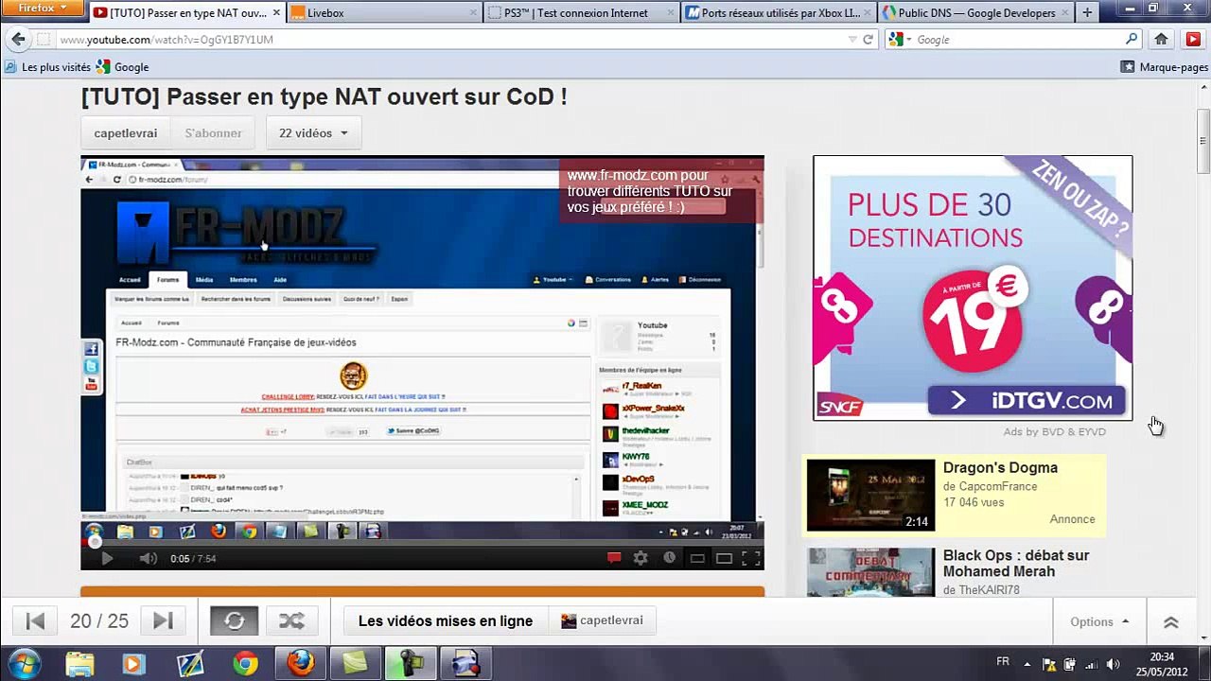Open the 'Les vidéos mises en ligne' playlist
The height and width of the screenshot is (681, 1211).
click(446, 620)
